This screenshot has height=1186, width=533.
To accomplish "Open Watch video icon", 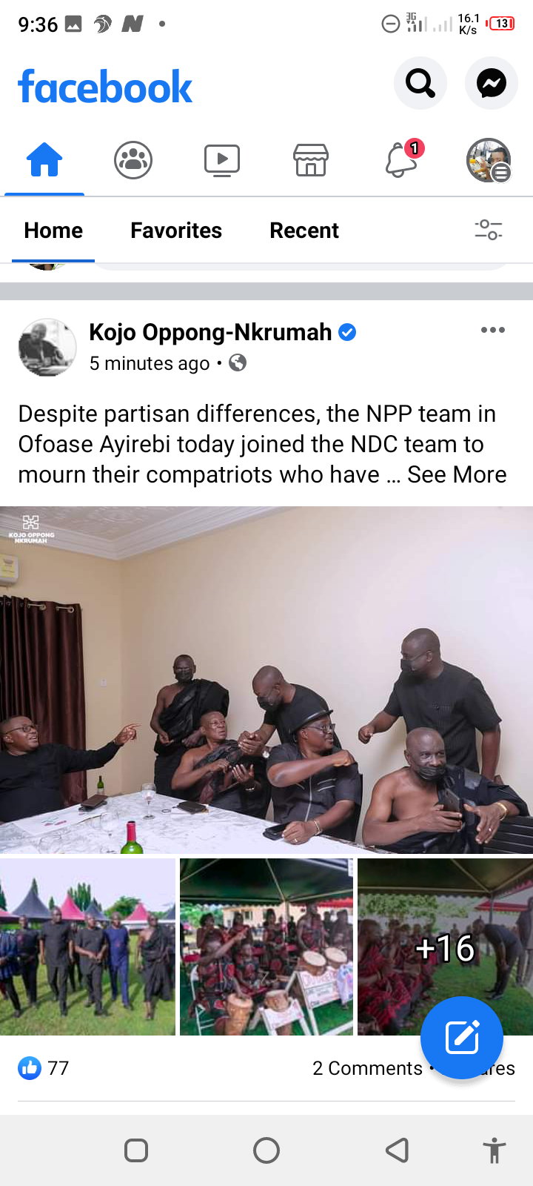I will [x=222, y=159].
